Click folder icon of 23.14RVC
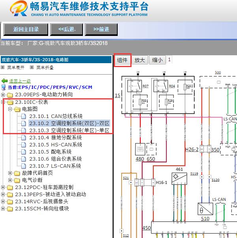This screenshot has height=238, width=237. click(10, 202)
